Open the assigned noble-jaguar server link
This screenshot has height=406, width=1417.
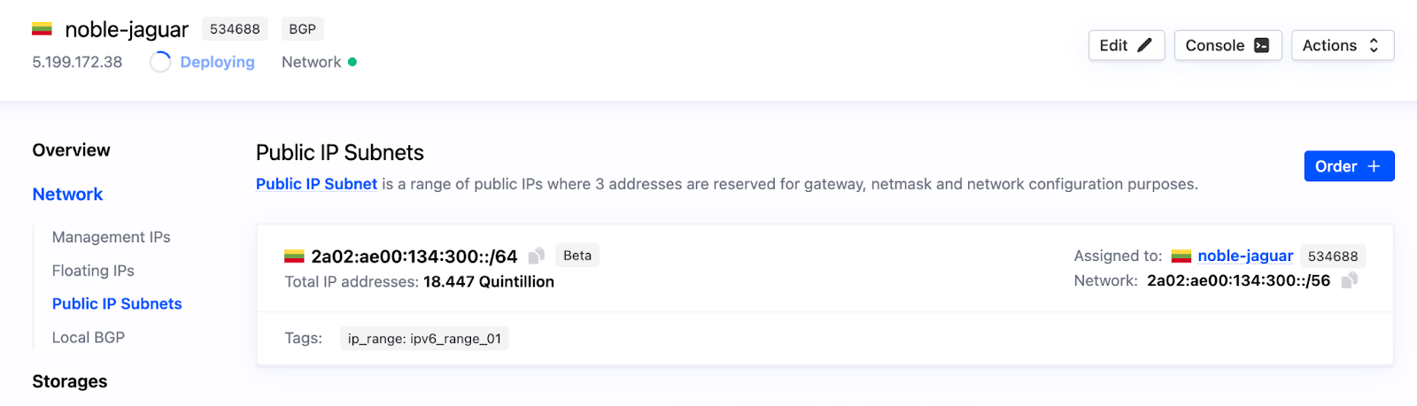click(1245, 256)
